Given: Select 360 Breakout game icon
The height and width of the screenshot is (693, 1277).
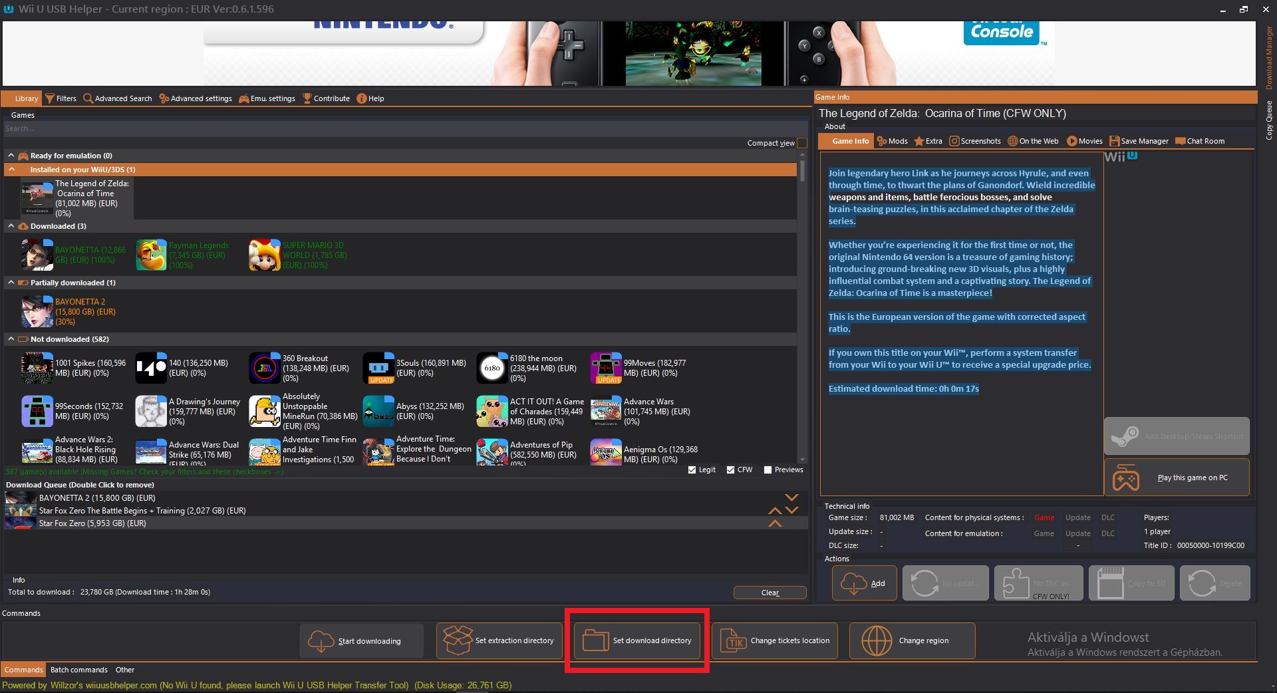Looking at the screenshot, I should pyautogui.click(x=265, y=368).
